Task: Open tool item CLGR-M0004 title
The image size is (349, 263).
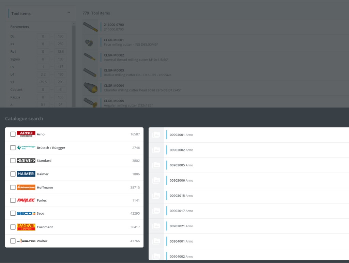Action: pyautogui.click(x=114, y=85)
